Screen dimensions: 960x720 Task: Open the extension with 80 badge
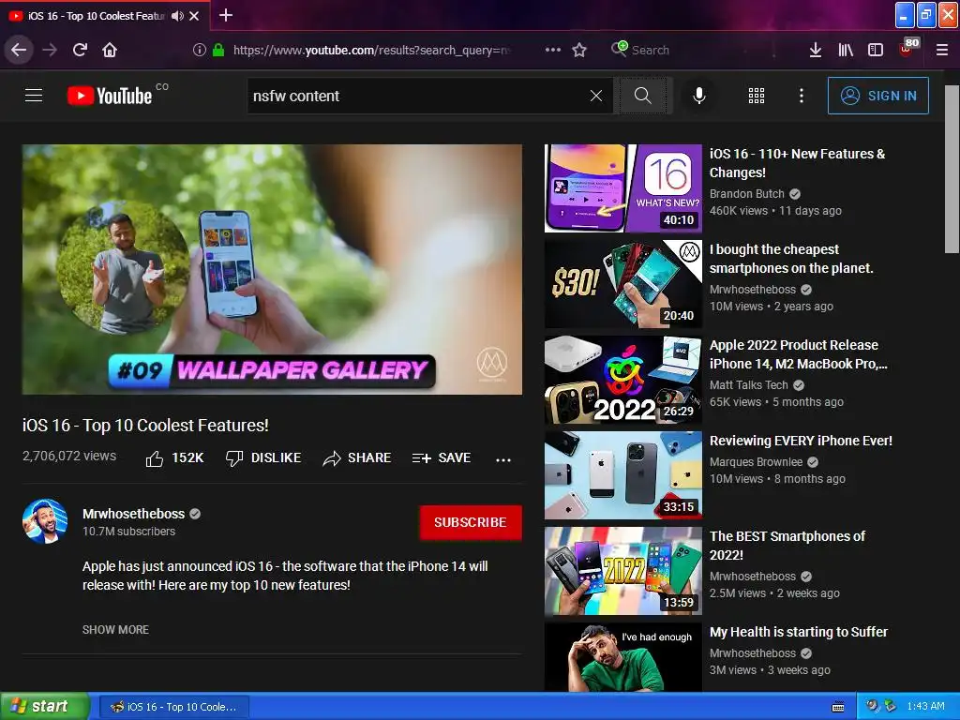(907, 48)
